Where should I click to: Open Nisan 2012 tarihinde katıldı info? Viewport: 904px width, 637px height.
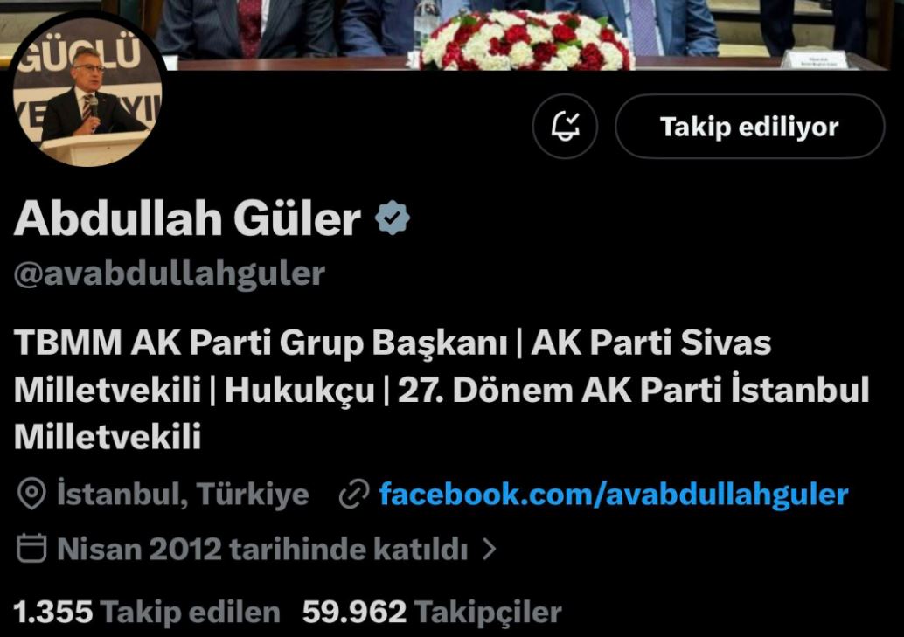(x=262, y=549)
